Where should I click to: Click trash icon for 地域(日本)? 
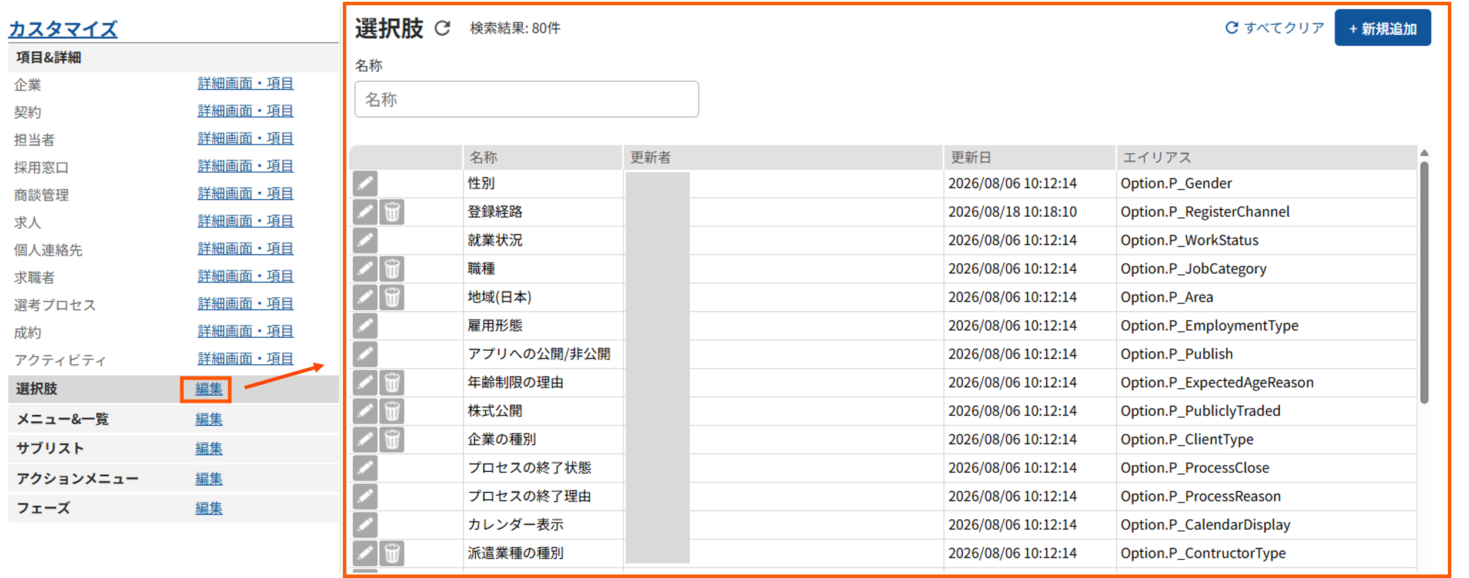point(392,297)
